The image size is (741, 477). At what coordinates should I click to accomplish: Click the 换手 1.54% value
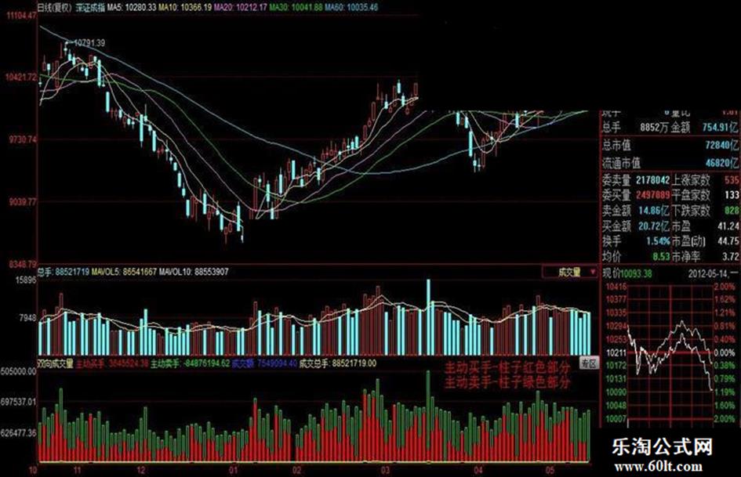point(636,241)
